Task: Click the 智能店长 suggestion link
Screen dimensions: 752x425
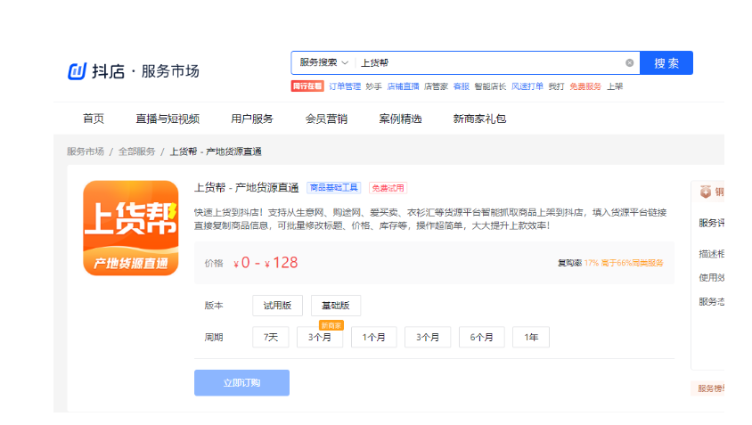Action: [x=490, y=86]
